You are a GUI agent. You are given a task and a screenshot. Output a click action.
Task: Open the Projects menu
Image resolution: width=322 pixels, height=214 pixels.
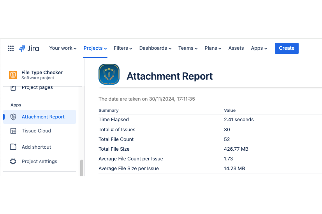(95, 48)
